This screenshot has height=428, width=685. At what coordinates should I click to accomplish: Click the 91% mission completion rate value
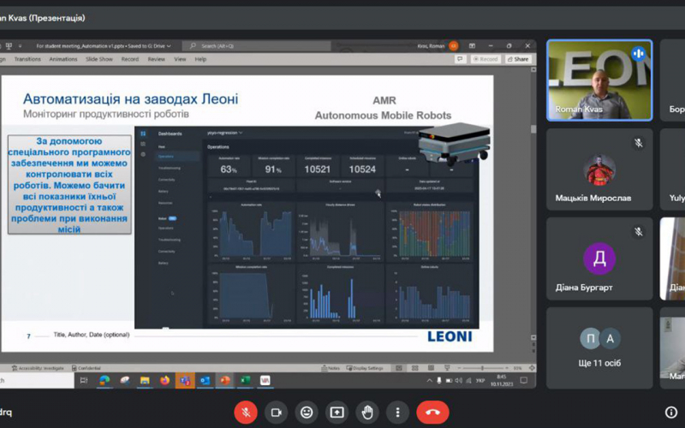click(273, 169)
